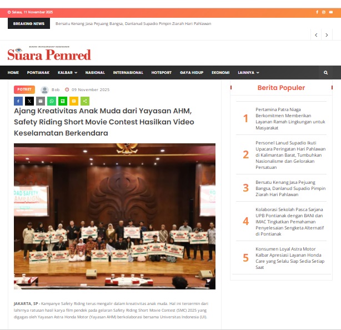
Task: Open popular article about Pertamina Patra Niaga
Action: pos(290,118)
